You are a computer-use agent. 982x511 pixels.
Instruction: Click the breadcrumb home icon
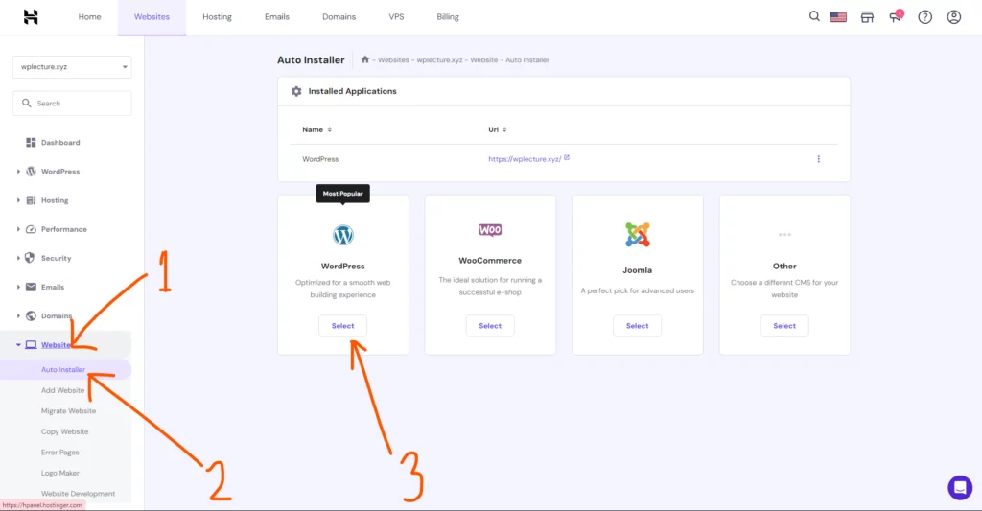[x=365, y=59]
